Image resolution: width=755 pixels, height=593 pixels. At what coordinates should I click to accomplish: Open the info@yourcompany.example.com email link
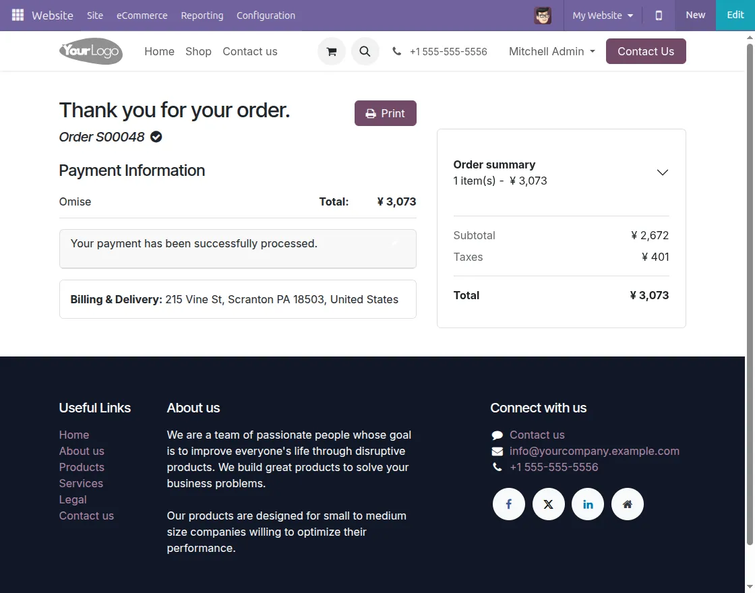point(594,451)
